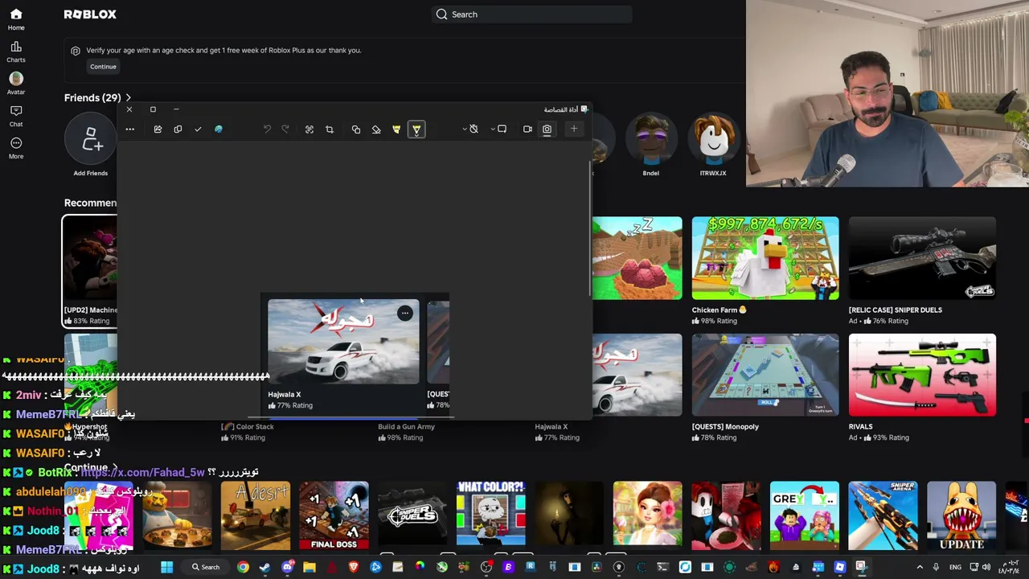Screen dimensions: 1029x579
Task: Show hidden system tray icons
Action: (920, 568)
